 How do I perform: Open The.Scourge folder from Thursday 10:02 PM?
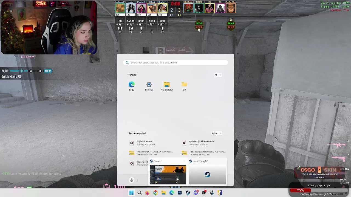204,153
